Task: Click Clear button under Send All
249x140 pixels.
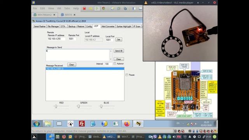Action: pos(119,59)
